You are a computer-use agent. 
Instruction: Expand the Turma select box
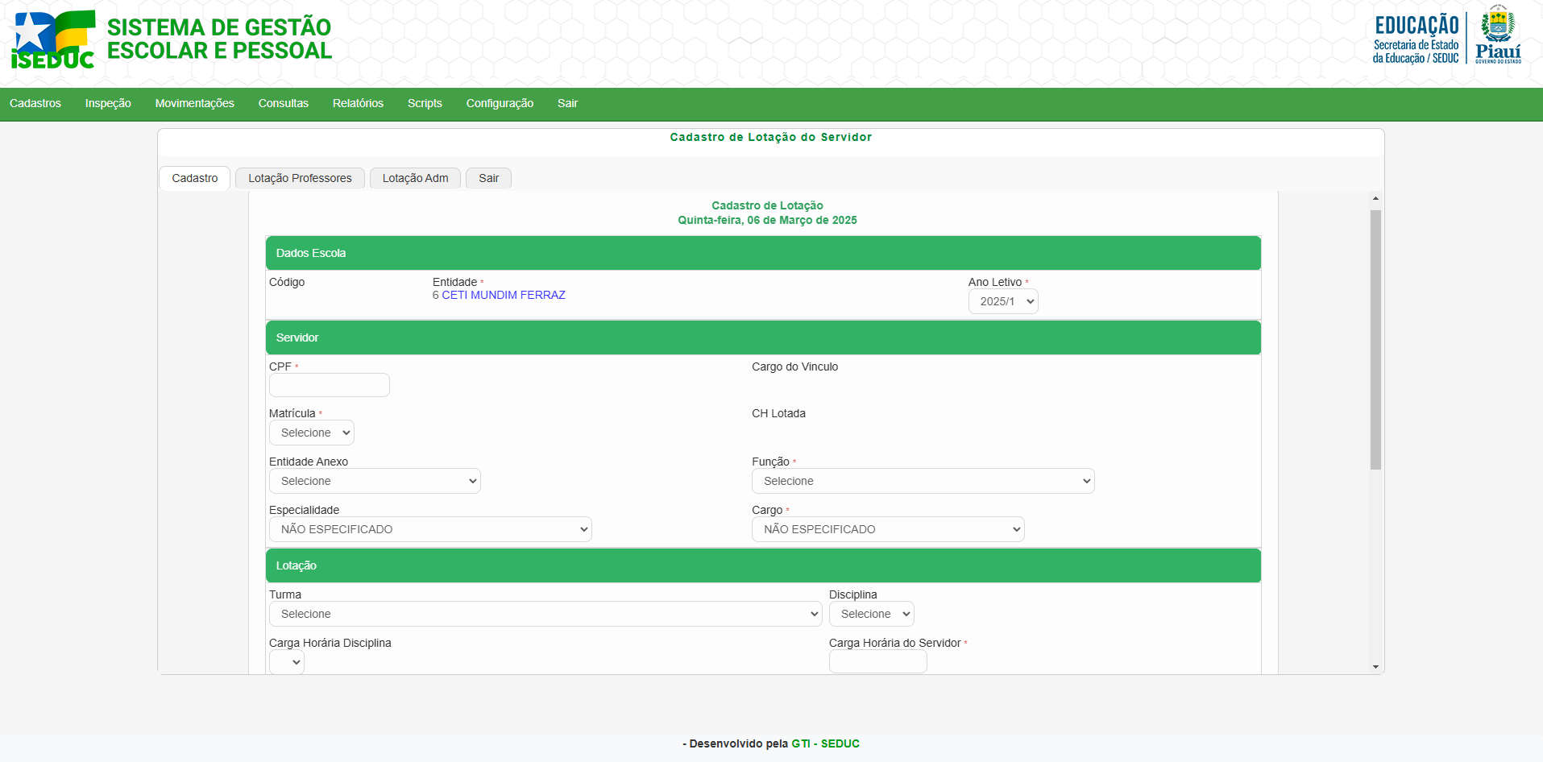point(545,614)
